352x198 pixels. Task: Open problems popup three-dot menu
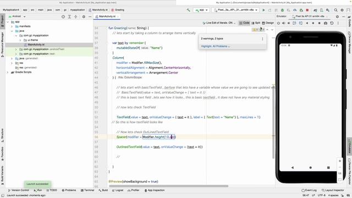tap(262, 39)
